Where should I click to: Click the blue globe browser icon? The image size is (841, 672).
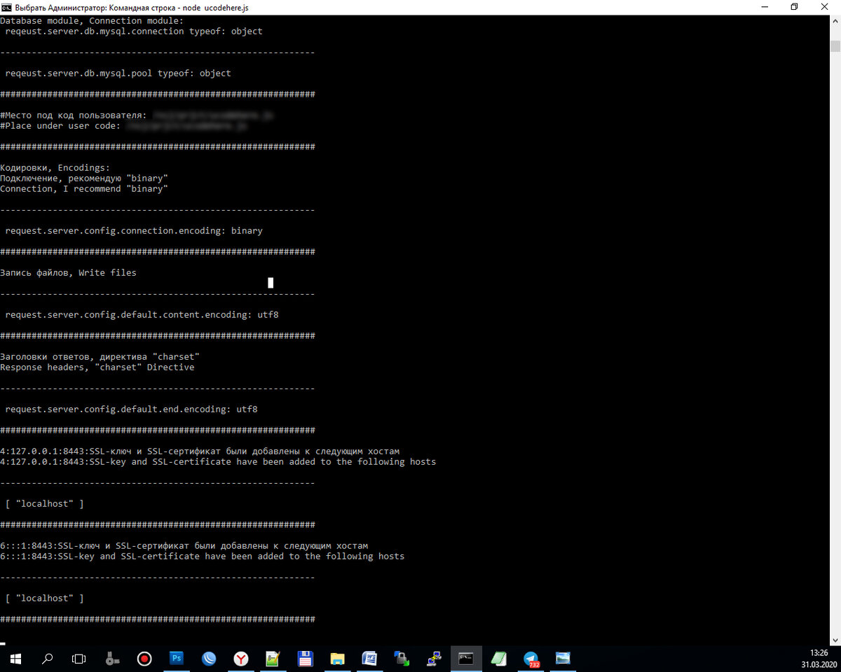209,659
